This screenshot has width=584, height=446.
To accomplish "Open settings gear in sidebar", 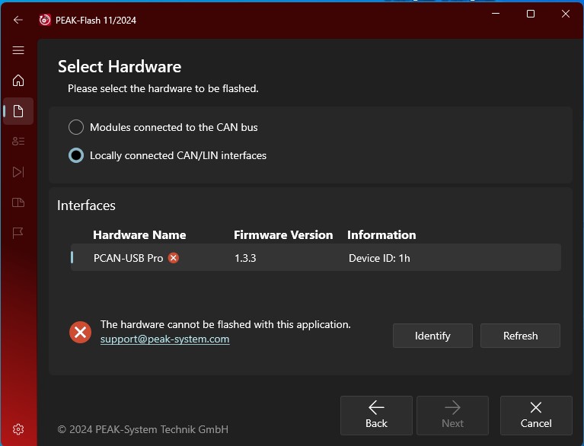I will click(x=18, y=429).
